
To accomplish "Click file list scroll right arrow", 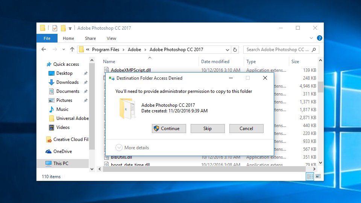I will point(314,169).
